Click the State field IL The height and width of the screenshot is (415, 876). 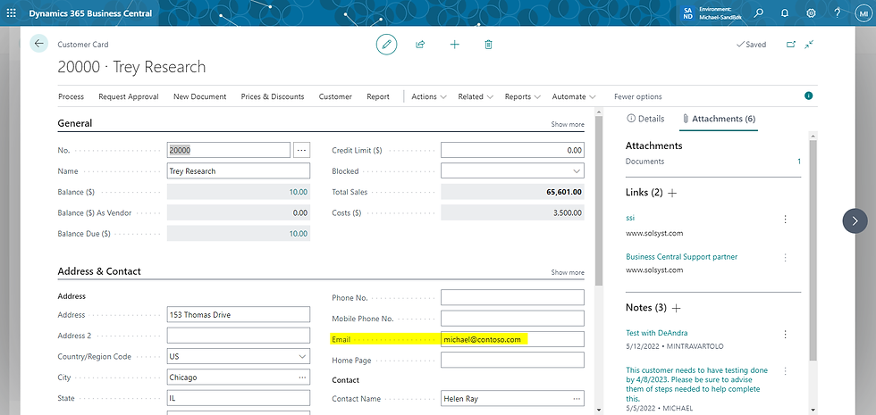(x=239, y=398)
